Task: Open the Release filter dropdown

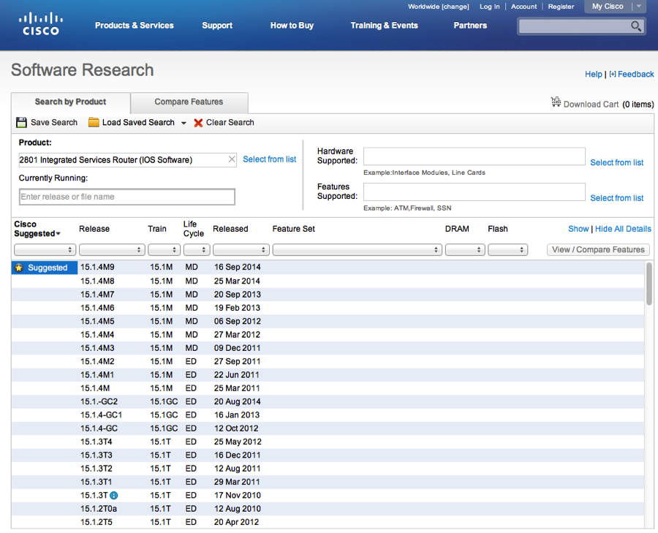Action: click(x=112, y=250)
